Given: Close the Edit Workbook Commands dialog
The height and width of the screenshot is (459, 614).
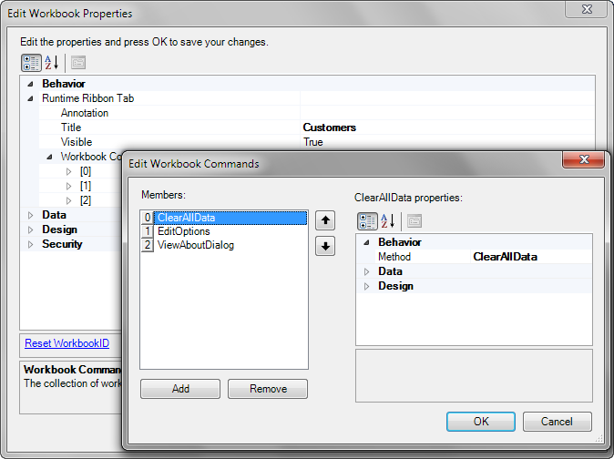Looking at the screenshot, I should pyautogui.click(x=583, y=159).
